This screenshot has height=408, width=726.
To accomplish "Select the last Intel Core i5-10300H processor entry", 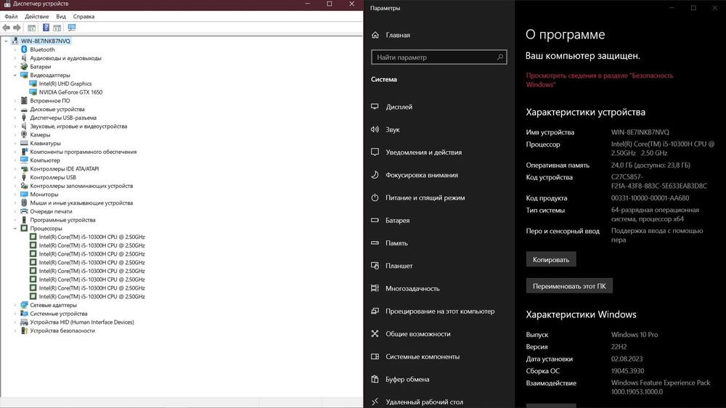I will pyautogui.click(x=91, y=297).
